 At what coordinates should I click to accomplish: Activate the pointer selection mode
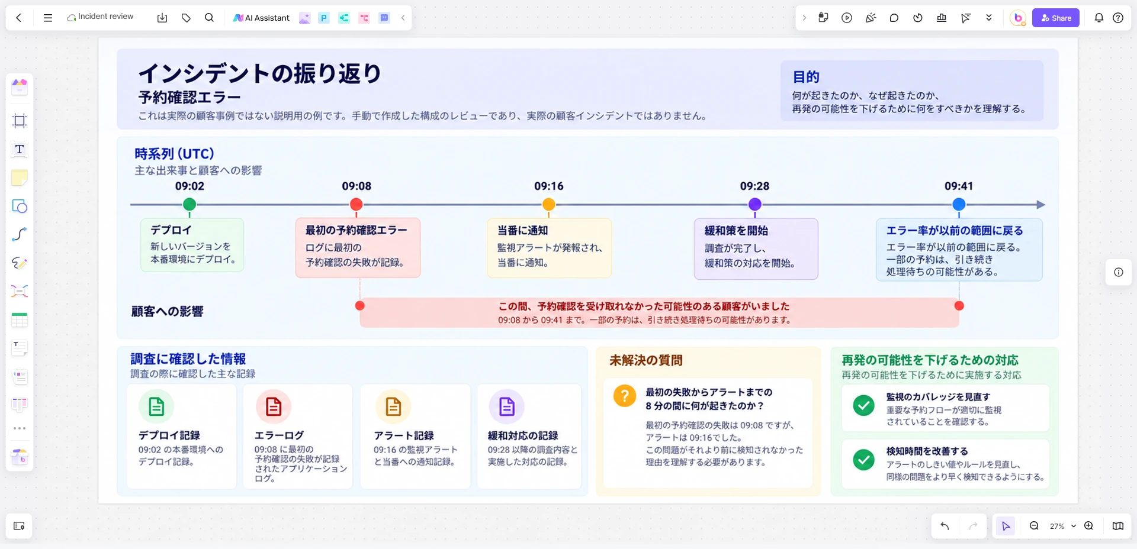pos(1006,526)
